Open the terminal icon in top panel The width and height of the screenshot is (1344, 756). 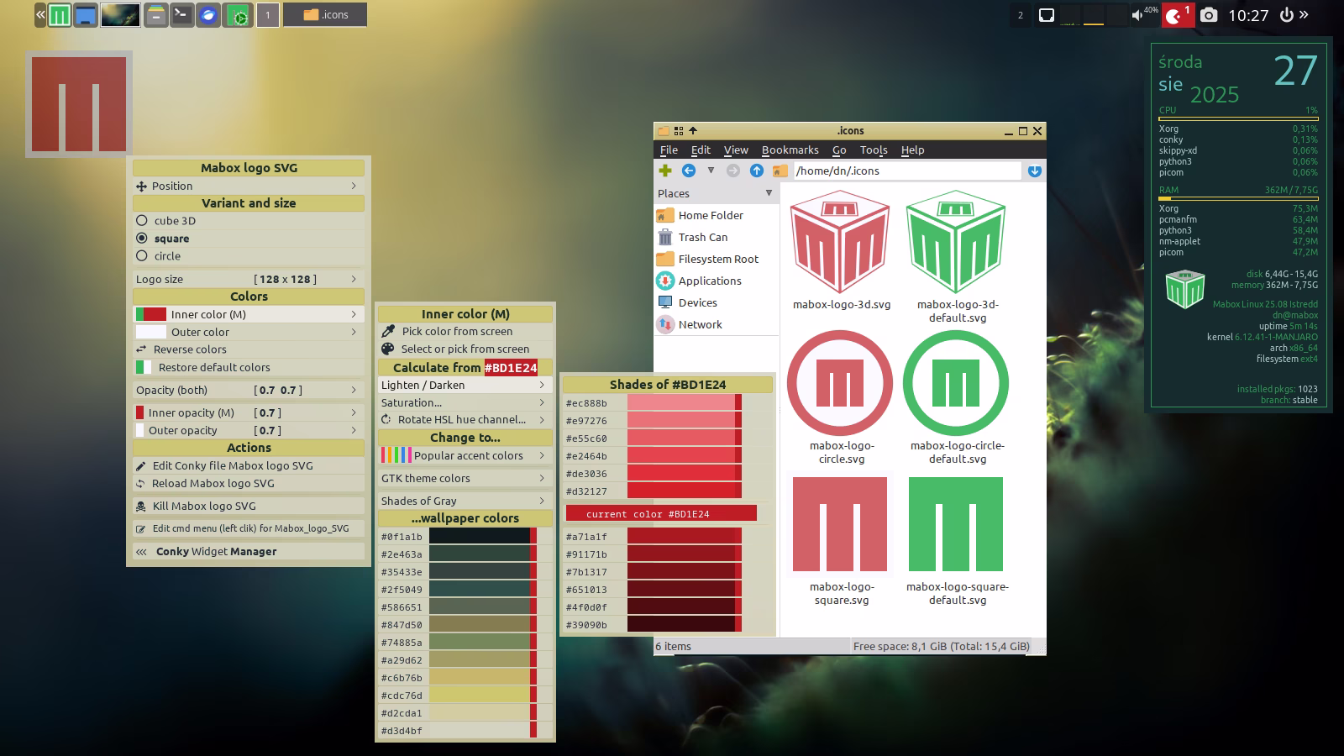pos(181,15)
